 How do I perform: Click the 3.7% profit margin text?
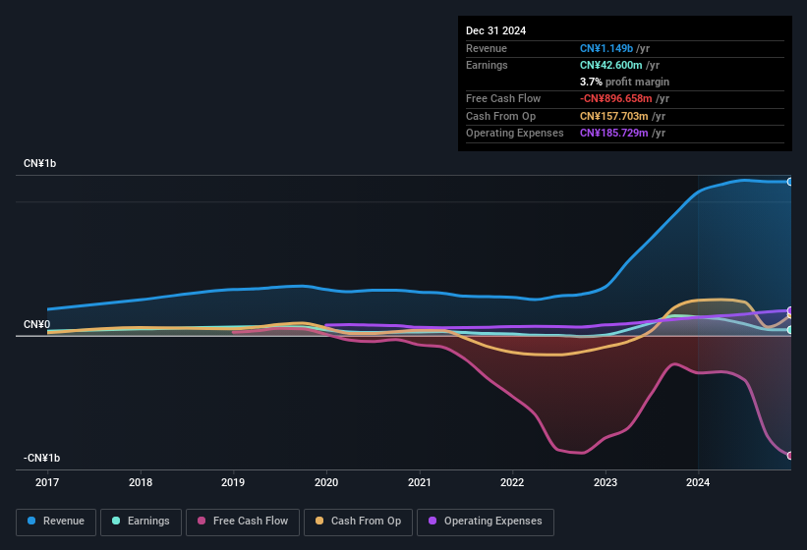[624, 82]
